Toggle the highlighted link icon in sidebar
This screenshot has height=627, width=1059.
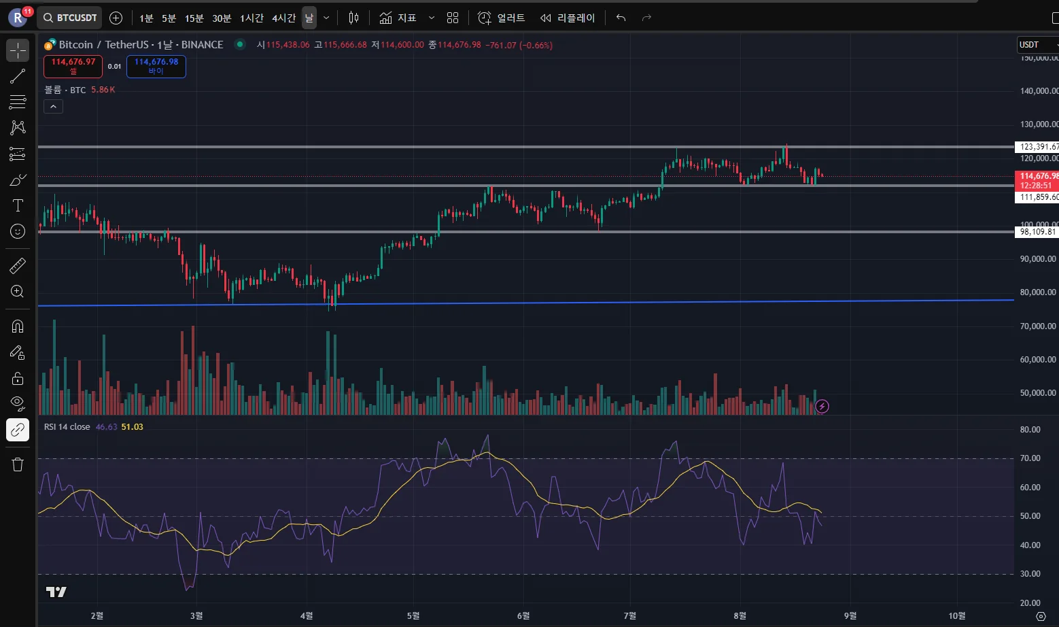click(18, 430)
